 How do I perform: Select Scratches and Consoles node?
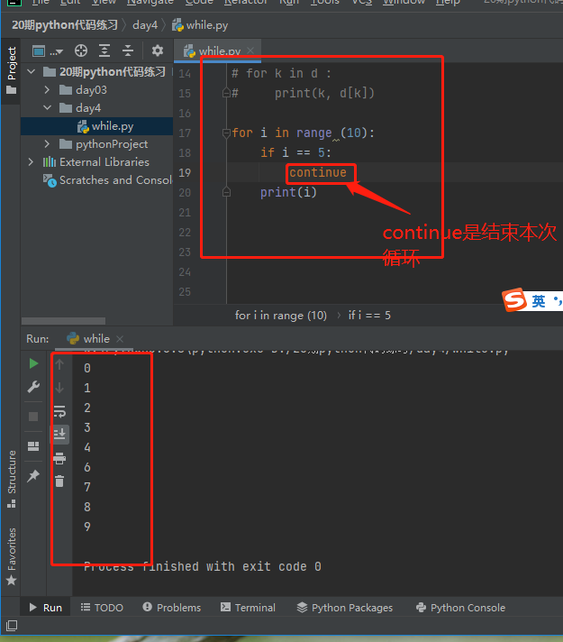point(108,180)
